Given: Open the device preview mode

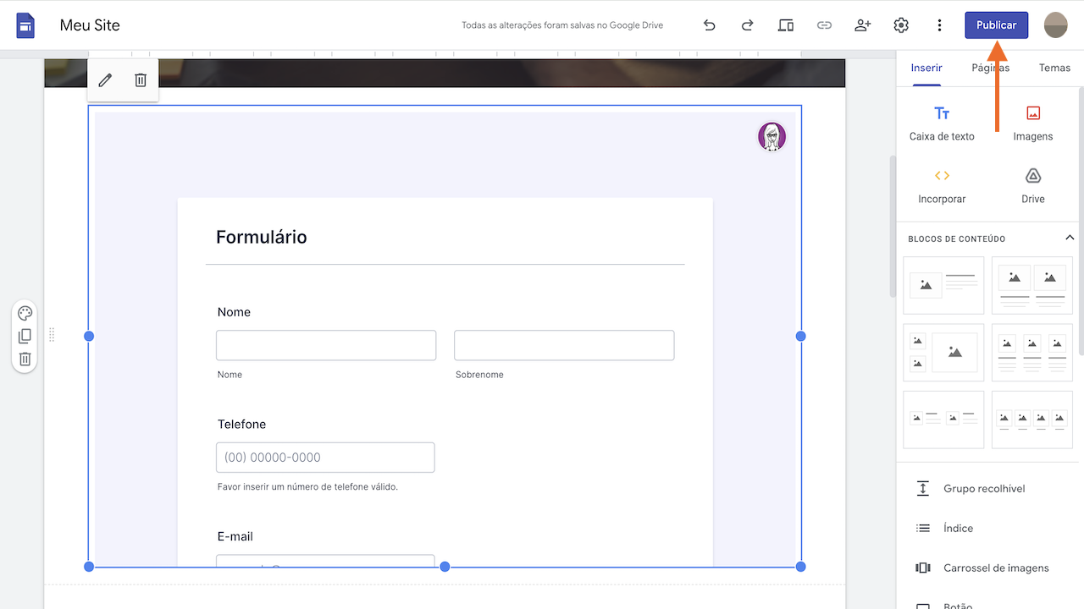Looking at the screenshot, I should pyautogui.click(x=786, y=25).
